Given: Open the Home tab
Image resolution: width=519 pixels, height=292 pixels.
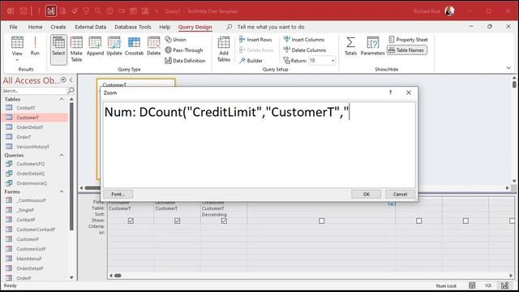Looking at the screenshot, I should tap(35, 27).
